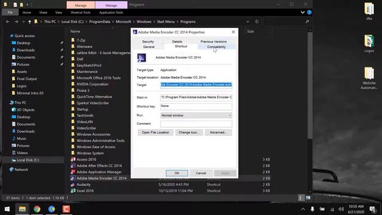Open the Home ribbon tab
Image resolution: width=382 pixels, height=215 pixels.
(27, 13)
